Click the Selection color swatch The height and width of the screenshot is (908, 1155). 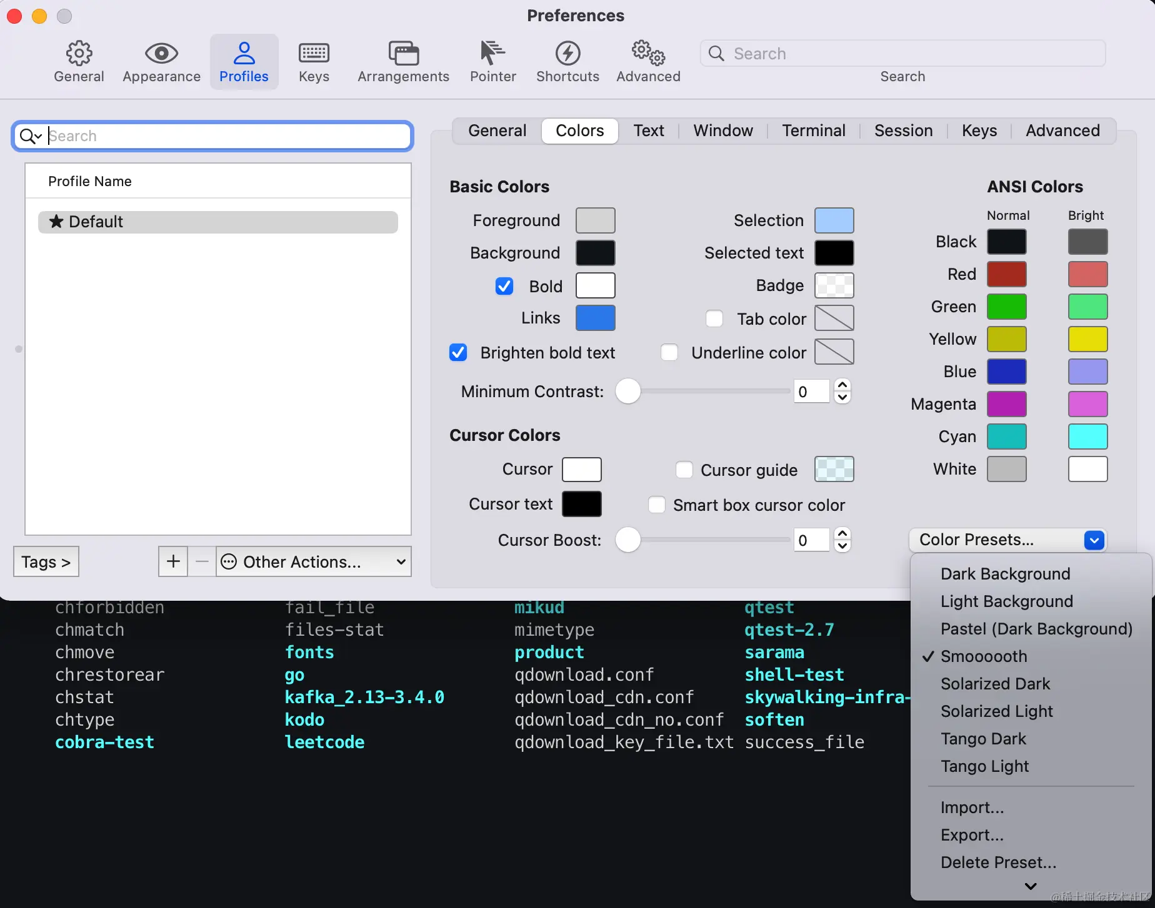[x=834, y=220]
